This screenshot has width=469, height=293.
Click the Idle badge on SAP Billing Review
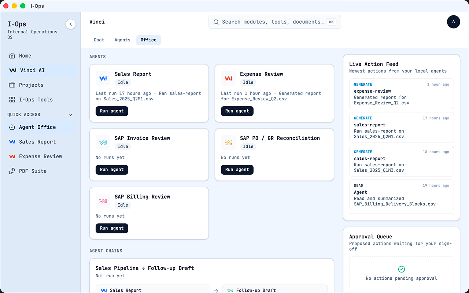click(x=123, y=205)
